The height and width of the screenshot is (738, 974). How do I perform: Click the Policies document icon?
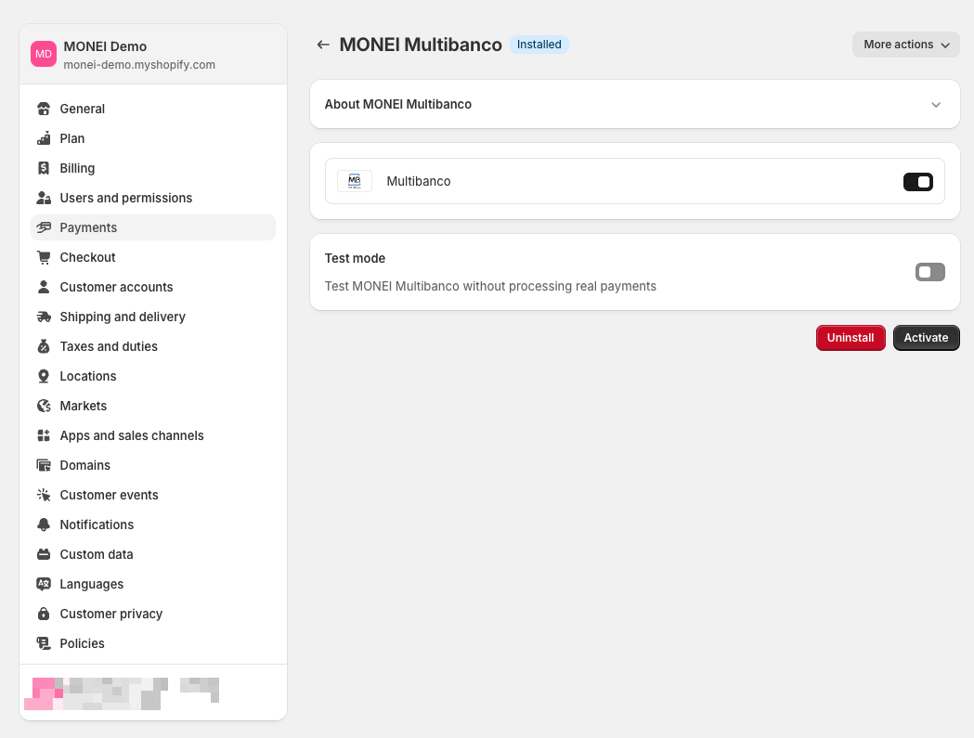44,643
